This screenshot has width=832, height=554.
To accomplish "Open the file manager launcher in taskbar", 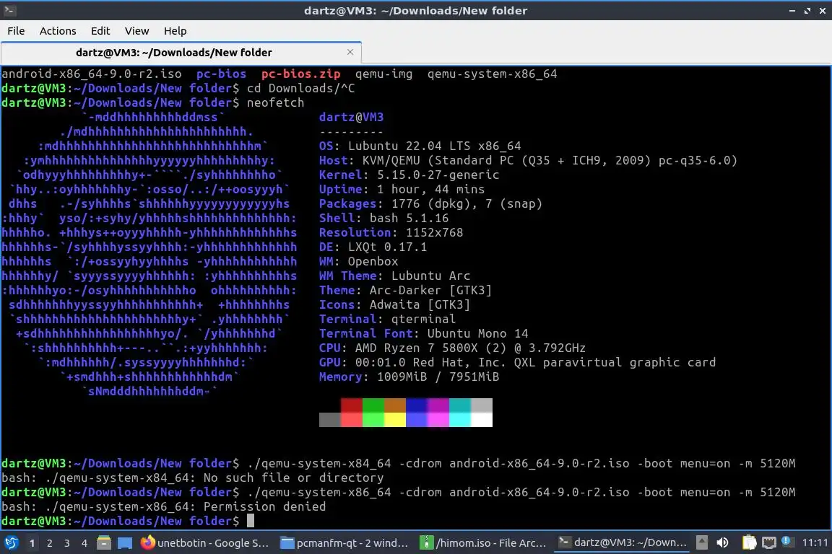I will tap(104, 542).
